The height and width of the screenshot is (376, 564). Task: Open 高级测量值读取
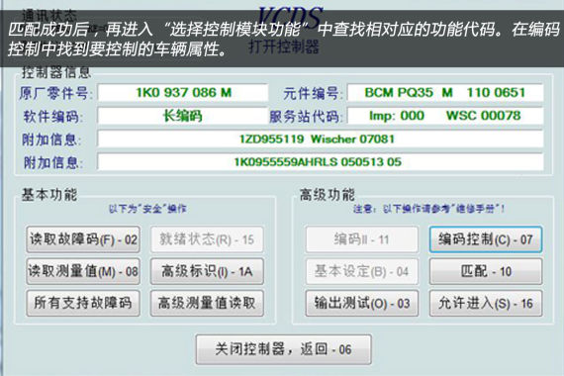coord(207,303)
